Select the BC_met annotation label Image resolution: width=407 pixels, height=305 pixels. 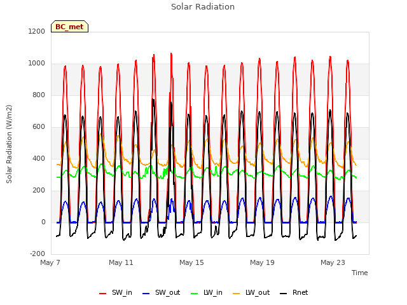(x=69, y=27)
